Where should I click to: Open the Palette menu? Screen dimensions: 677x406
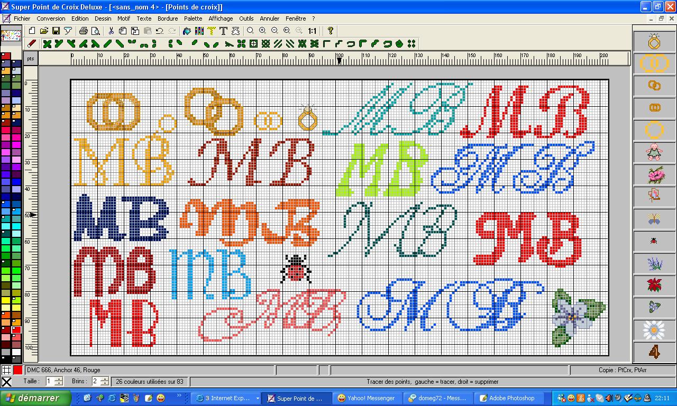193,18
